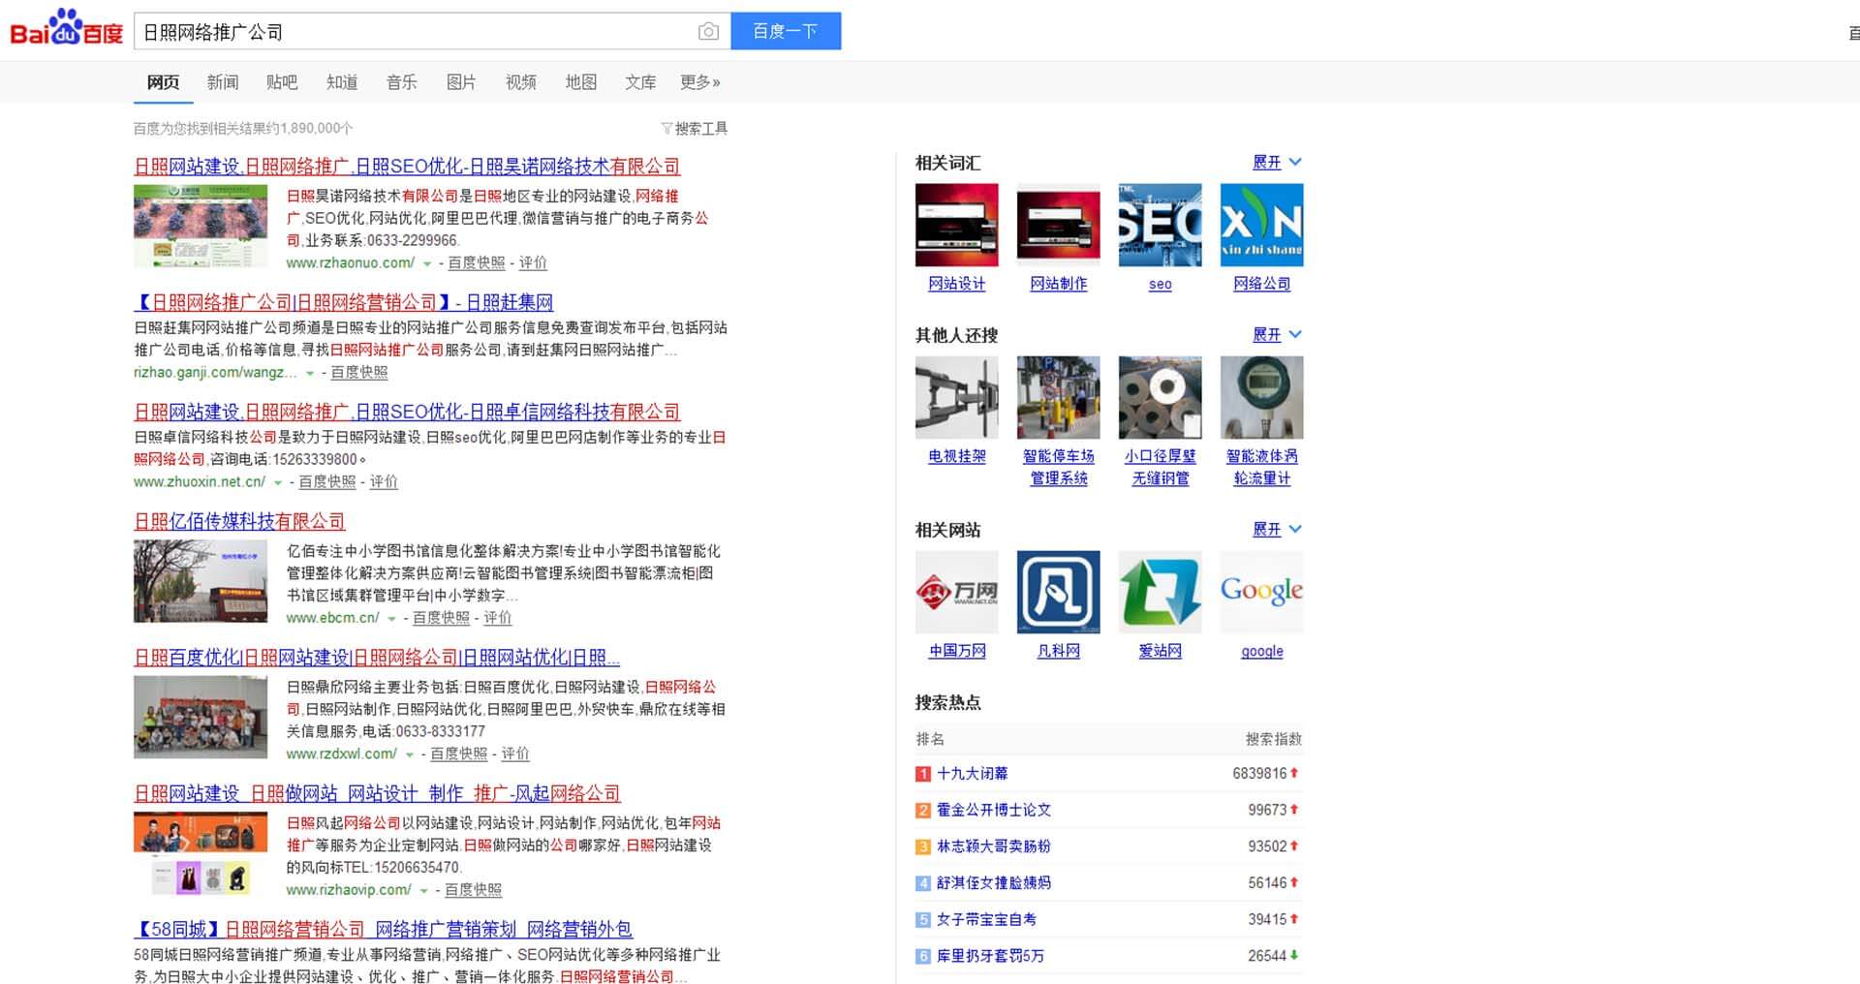Switch to the 图片 tab
This screenshot has width=1860, height=984.
point(461,82)
